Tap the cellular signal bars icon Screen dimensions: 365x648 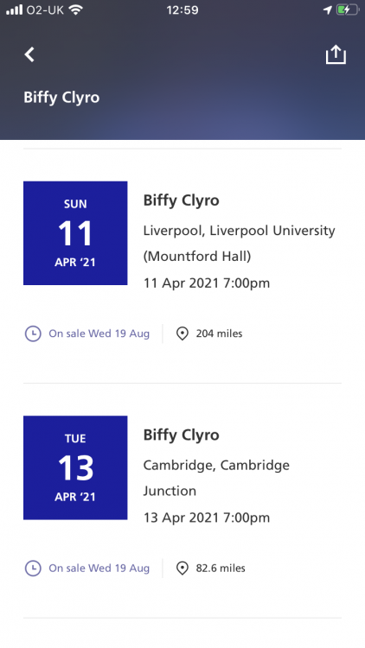pos(14,10)
